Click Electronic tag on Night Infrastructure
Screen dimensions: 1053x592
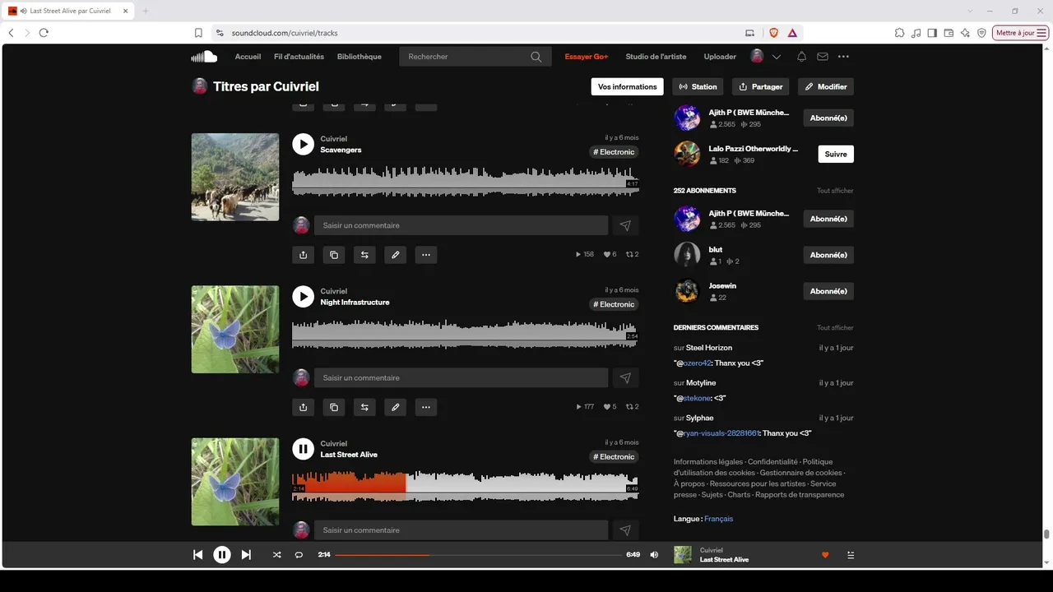[615, 304]
